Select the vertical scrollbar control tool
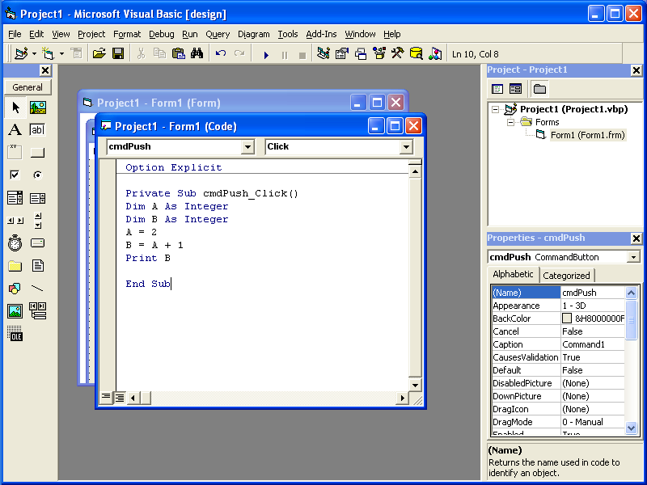Viewport: 647px width, 485px height. click(37, 221)
